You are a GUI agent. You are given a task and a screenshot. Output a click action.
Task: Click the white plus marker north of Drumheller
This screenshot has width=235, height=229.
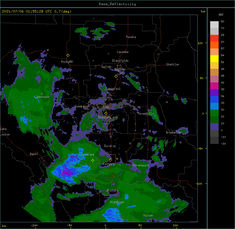(167, 102)
